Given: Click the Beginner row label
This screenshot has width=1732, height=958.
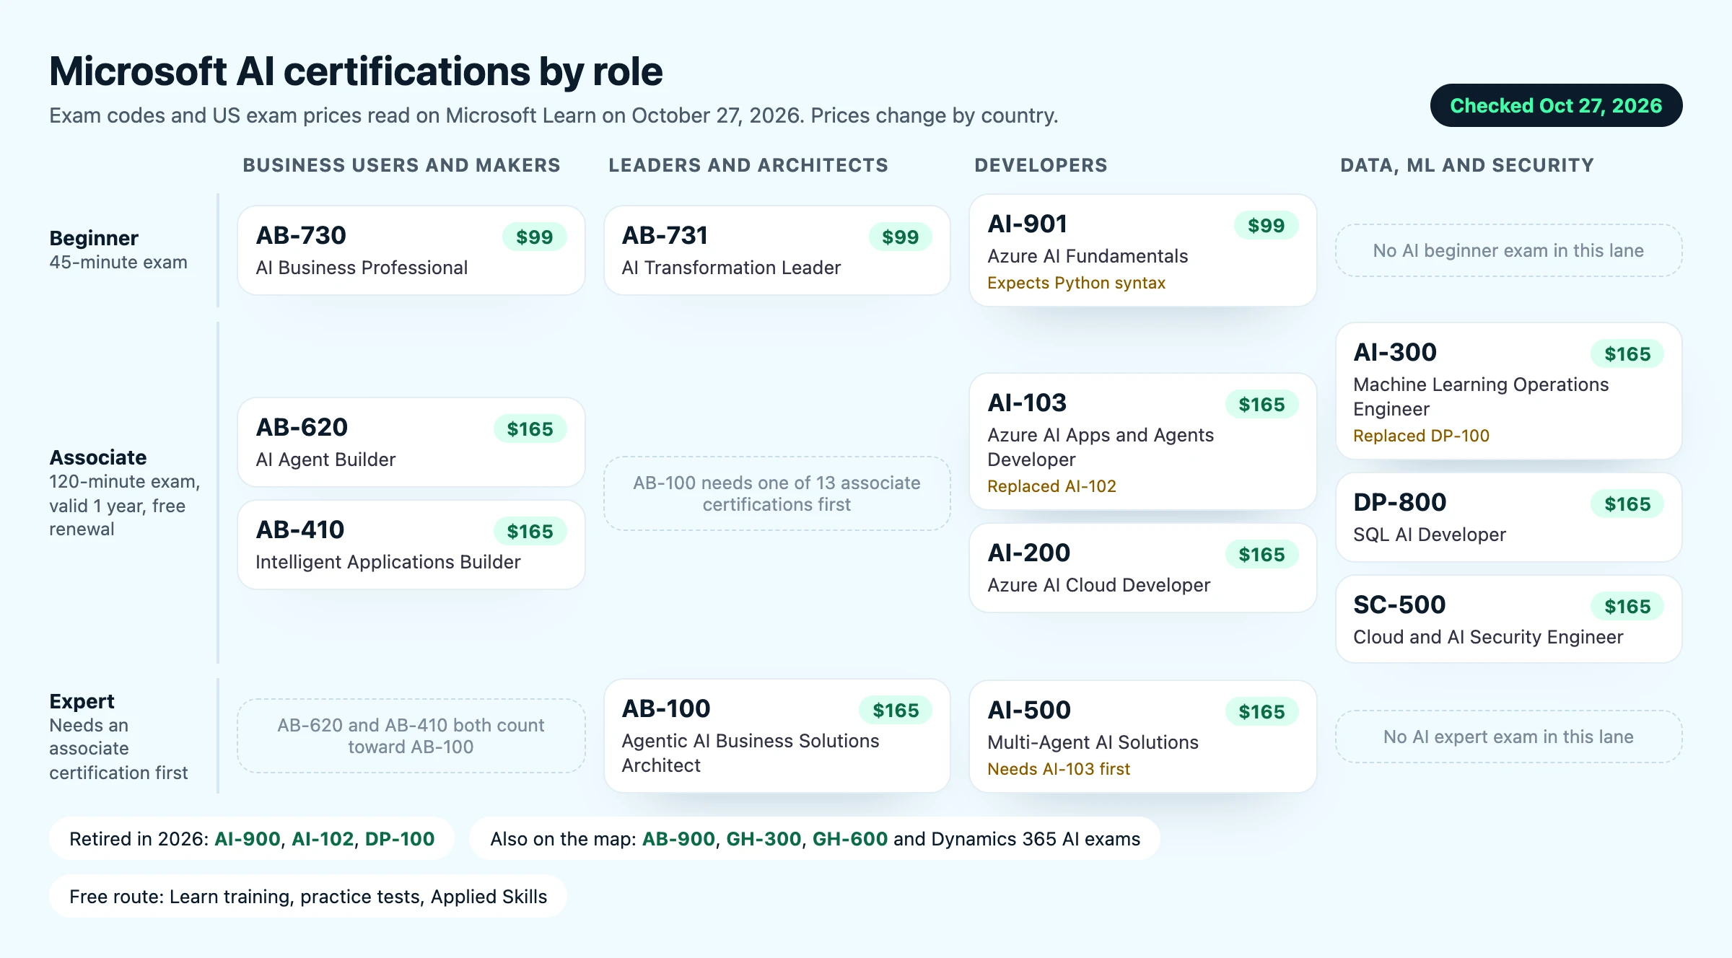Looking at the screenshot, I should (x=94, y=238).
